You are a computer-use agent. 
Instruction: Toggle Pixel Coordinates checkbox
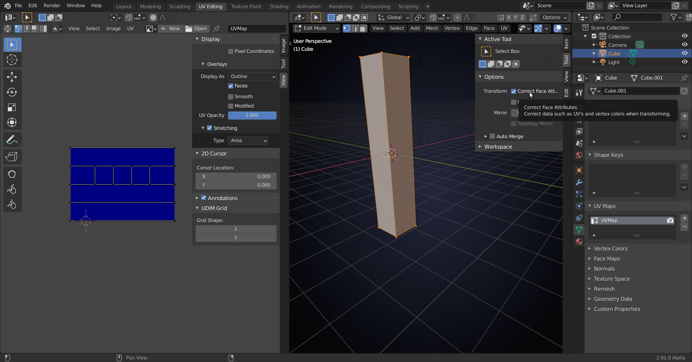pos(231,51)
